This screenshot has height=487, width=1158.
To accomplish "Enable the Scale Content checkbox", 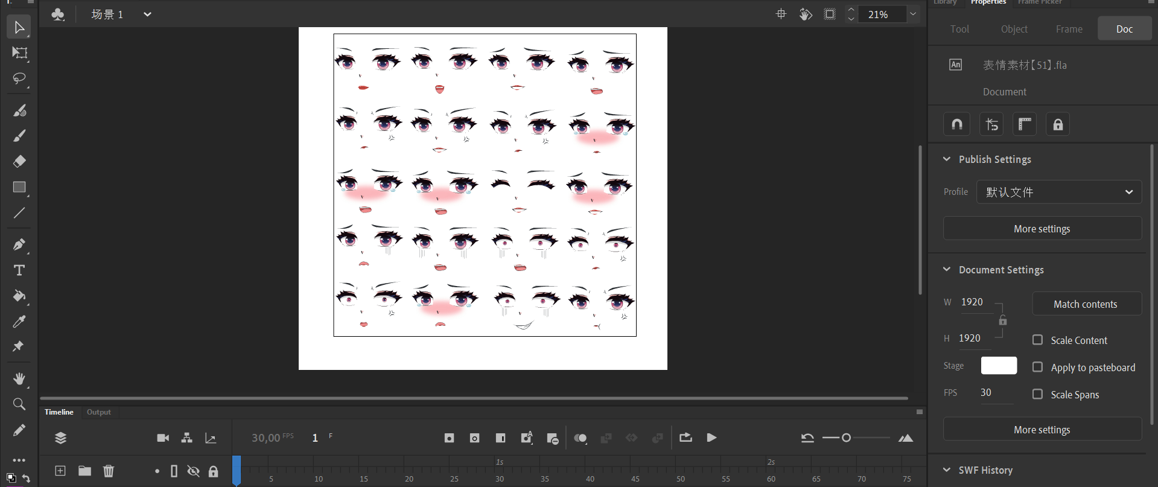I will [x=1037, y=340].
